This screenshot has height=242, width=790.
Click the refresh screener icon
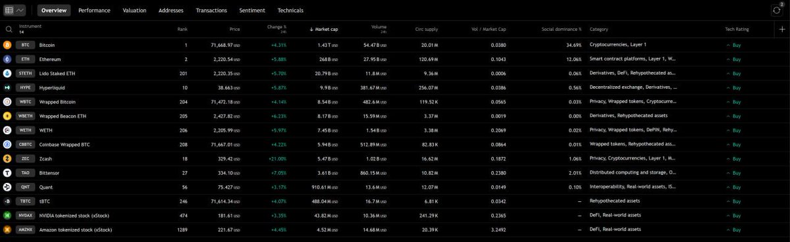coord(777,11)
